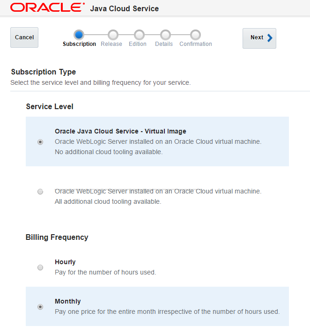Click the Service Level heading
Viewport: 310px width, 334px height.
50,106
